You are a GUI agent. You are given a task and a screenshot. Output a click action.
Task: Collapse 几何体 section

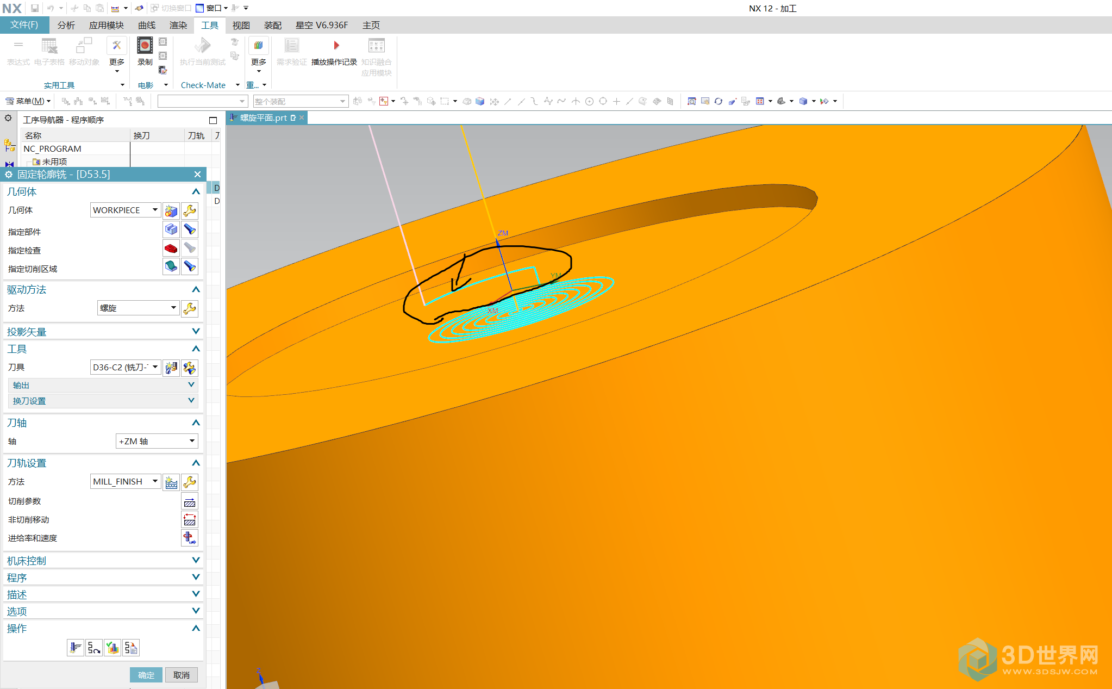tap(103, 192)
